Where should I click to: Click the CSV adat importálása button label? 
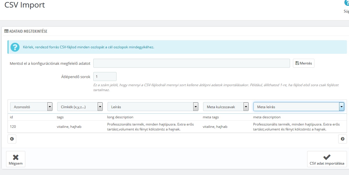click(327, 163)
